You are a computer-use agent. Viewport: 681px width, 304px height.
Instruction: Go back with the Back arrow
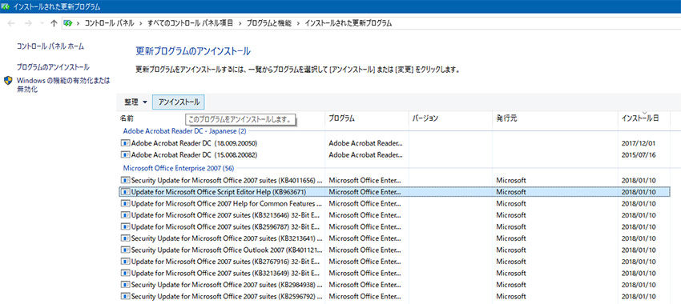pos(11,23)
